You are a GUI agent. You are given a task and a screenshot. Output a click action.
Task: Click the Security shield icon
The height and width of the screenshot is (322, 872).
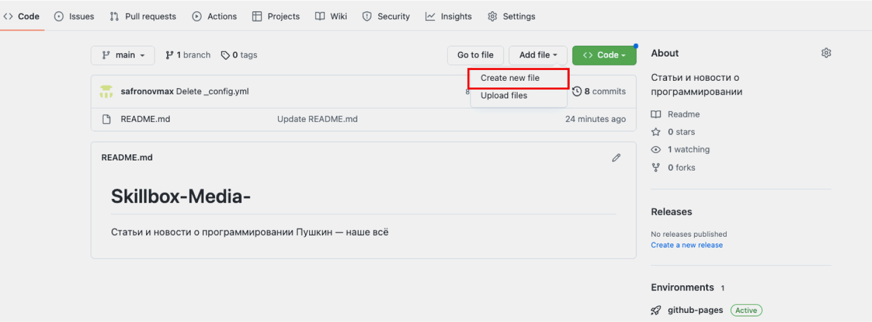coord(367,16)
